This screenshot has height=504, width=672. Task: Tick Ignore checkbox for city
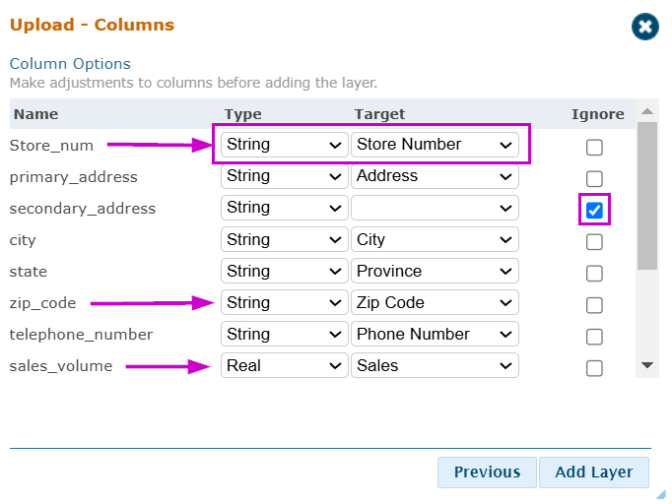[594, 242]
